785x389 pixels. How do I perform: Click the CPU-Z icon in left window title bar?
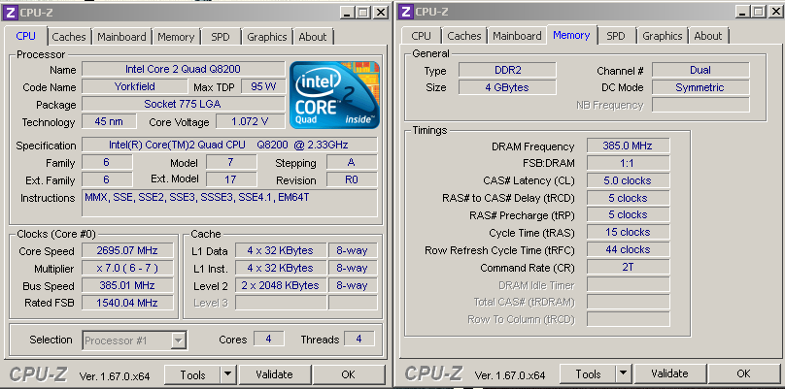(x=11, y=12)
